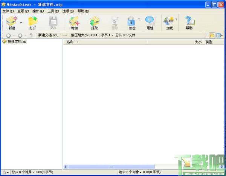The height and width of the screenshot is (176, 226).
Task: Open the Forward history dropdown arrow
Action: (25, 35)
